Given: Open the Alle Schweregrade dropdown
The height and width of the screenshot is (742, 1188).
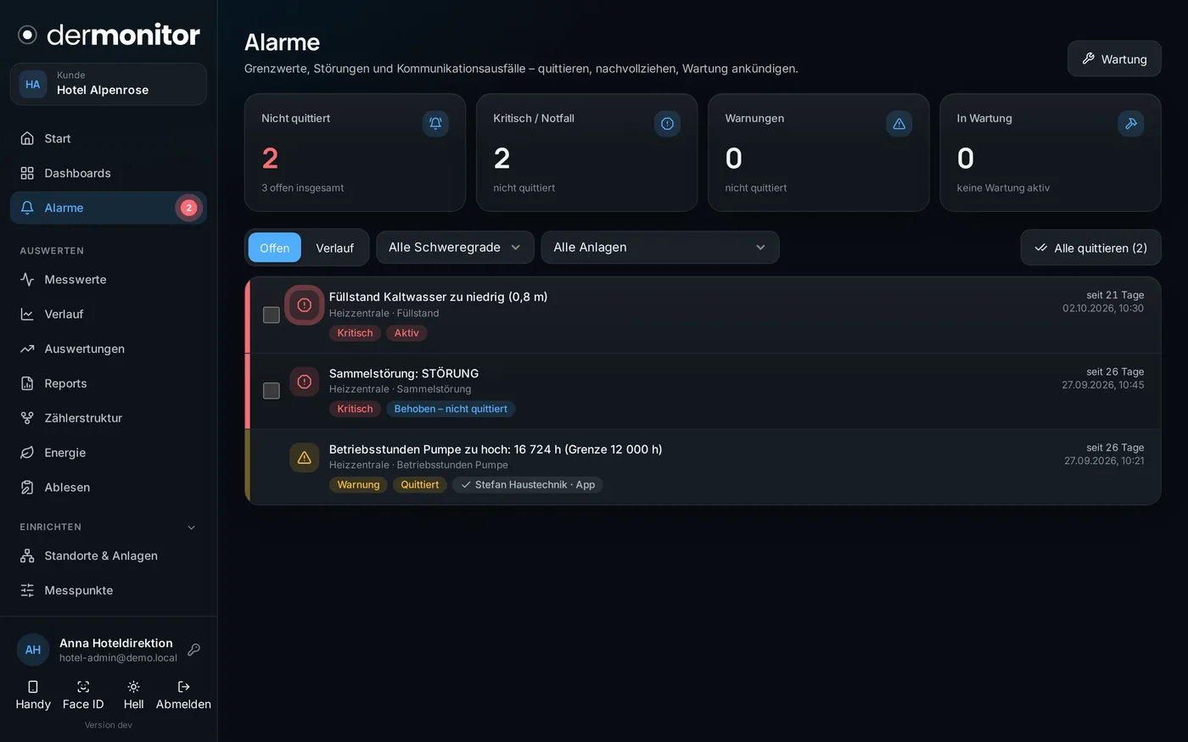Looking at the screenshot, I should 455,248.
